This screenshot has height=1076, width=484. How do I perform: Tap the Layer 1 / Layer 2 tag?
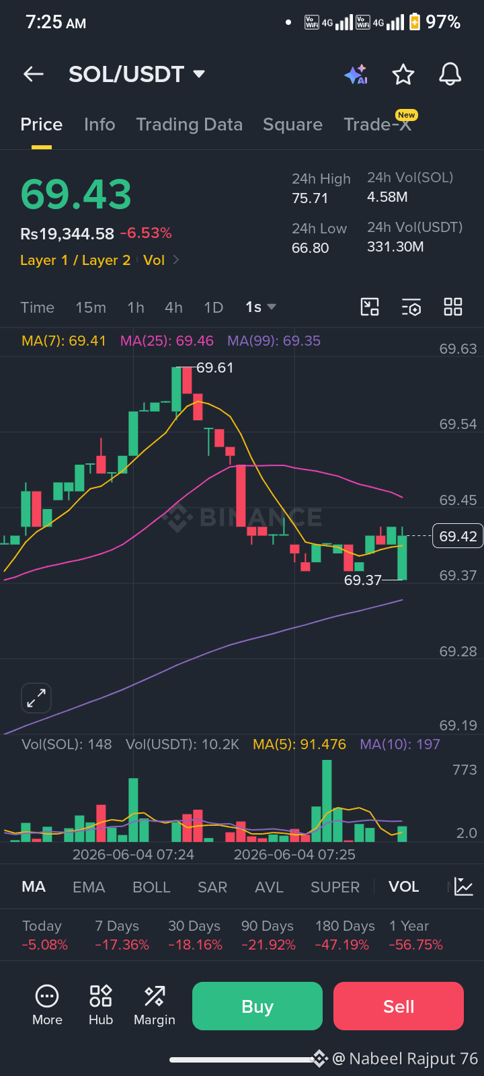click(75, 260)
